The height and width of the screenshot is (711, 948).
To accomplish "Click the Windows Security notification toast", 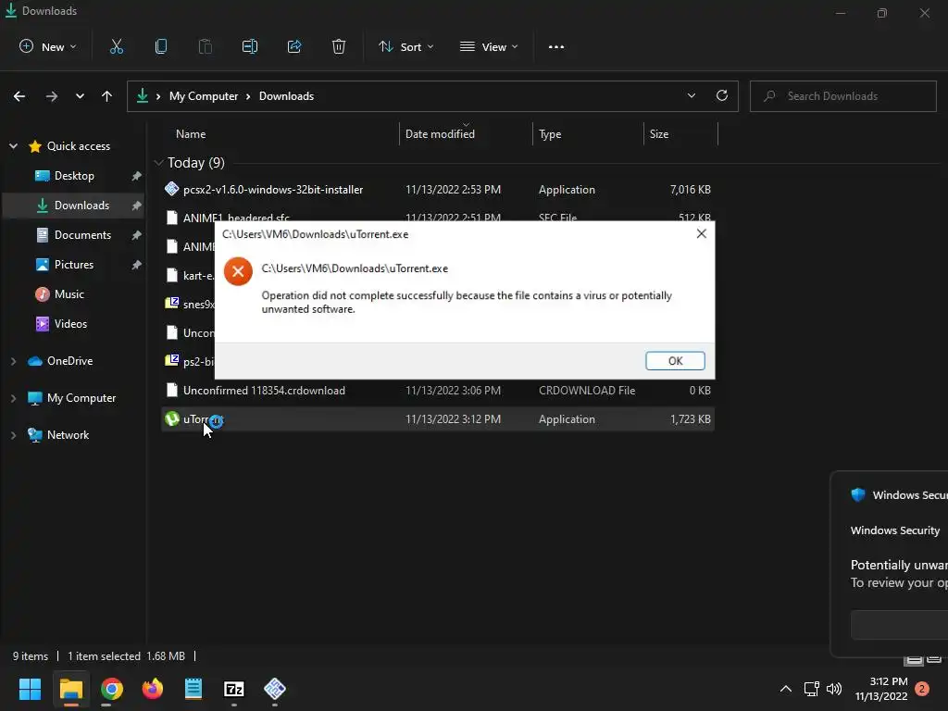I will coord(890,564).
